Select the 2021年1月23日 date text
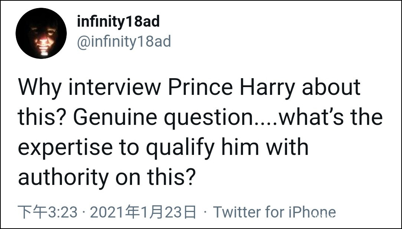402x229 pixels. point(143,212)
